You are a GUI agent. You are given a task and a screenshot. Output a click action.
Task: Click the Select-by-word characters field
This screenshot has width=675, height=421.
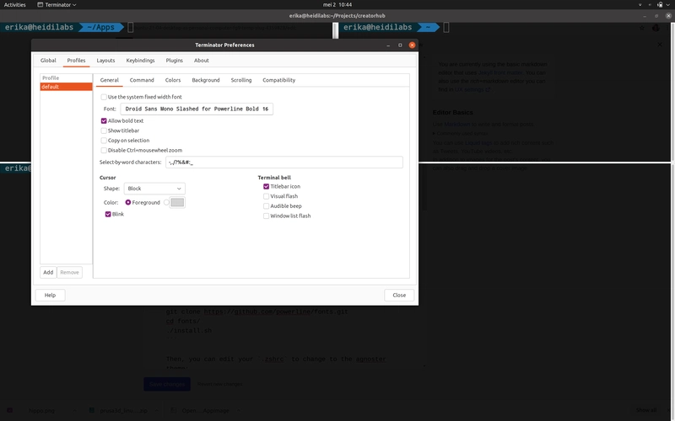pos(284,163)
